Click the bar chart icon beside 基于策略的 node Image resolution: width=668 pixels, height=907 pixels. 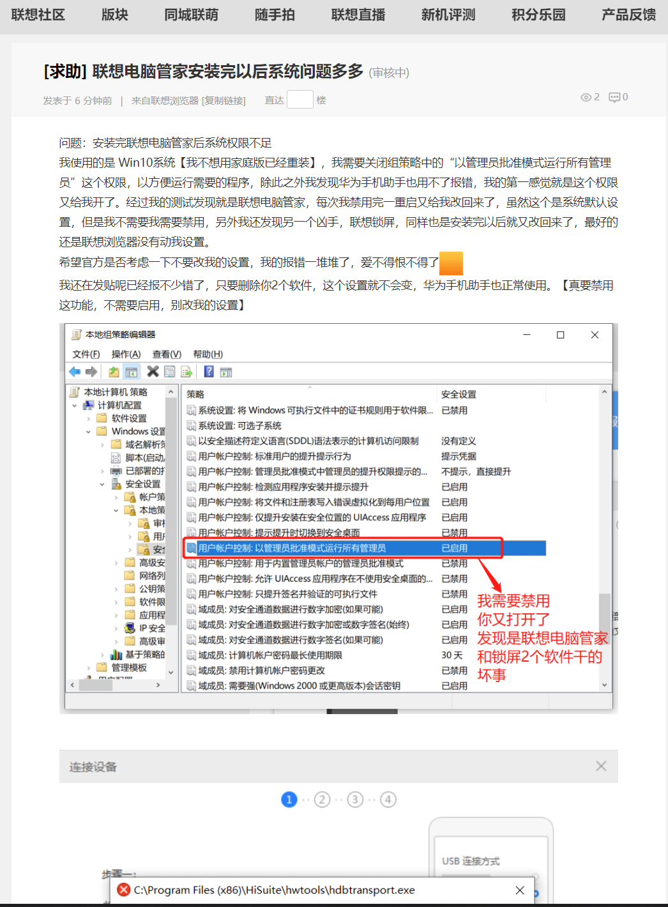point(116,654)
